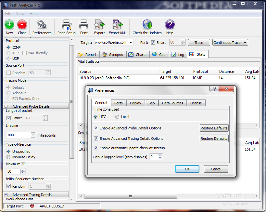This screenshot has height=212, width=266.
Task: Open Page Setup printer icon
Action: point(66,24)
